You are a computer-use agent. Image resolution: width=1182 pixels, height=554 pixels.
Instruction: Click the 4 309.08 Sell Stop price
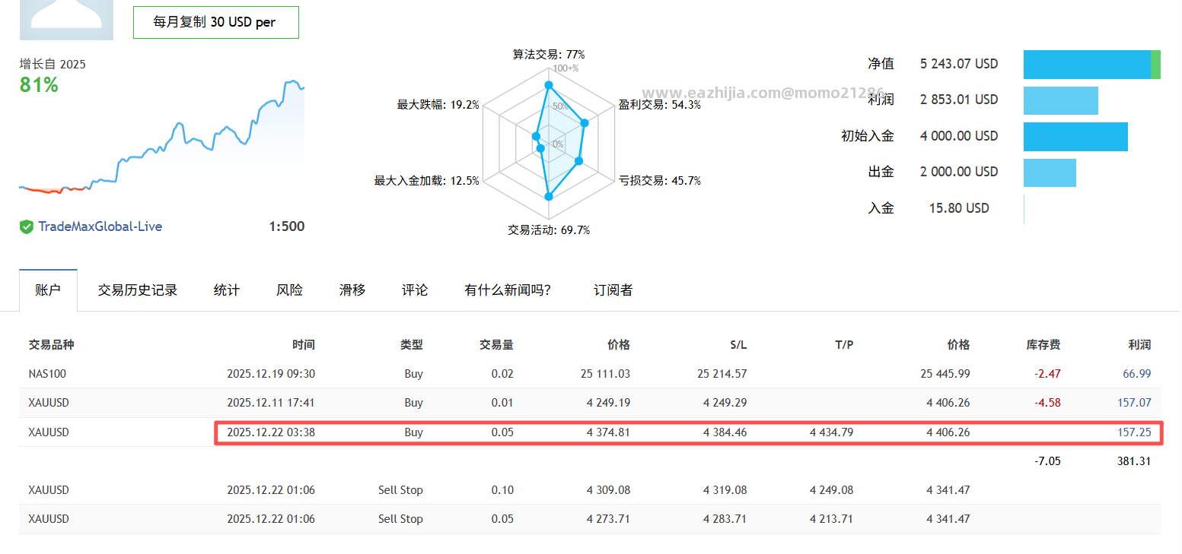pos(608,490)
